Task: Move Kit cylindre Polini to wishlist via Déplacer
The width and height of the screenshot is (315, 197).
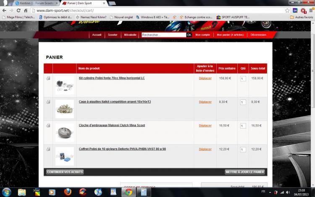Action: 205,78
